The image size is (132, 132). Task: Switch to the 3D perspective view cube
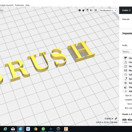(x=80, y=10)
